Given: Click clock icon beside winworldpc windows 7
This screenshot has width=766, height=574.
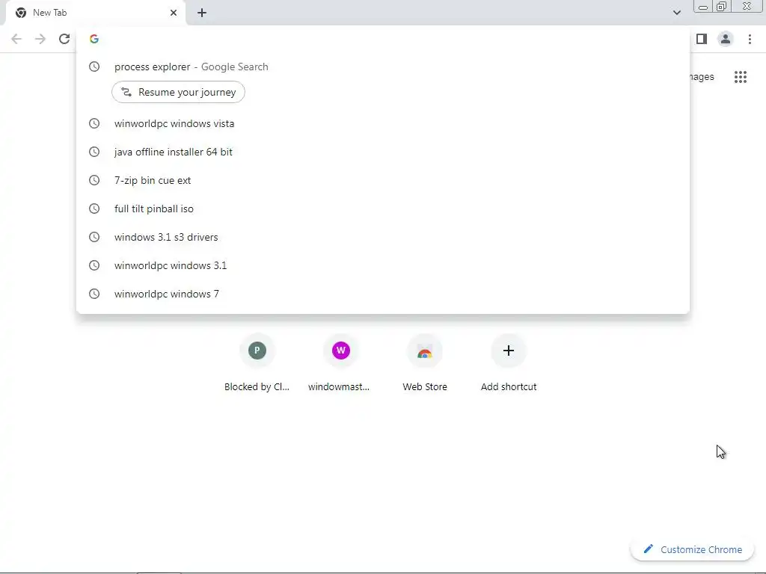Looking at the screenshot, I should tap(94, 293).
